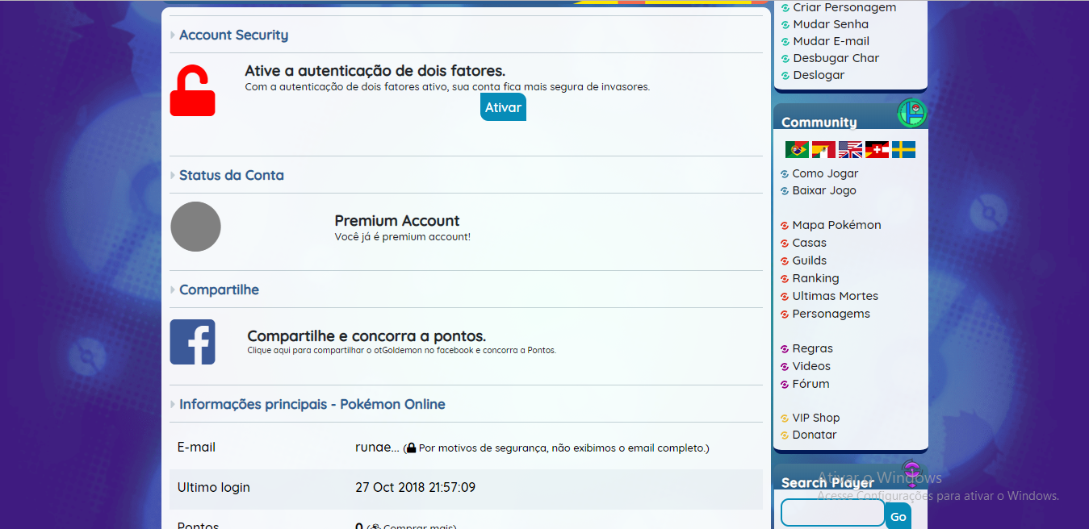Image resolution: width=1089 pixels, height=529 pixels.
Task: Select the Spain-Mexico flag language
Action: 823,150
